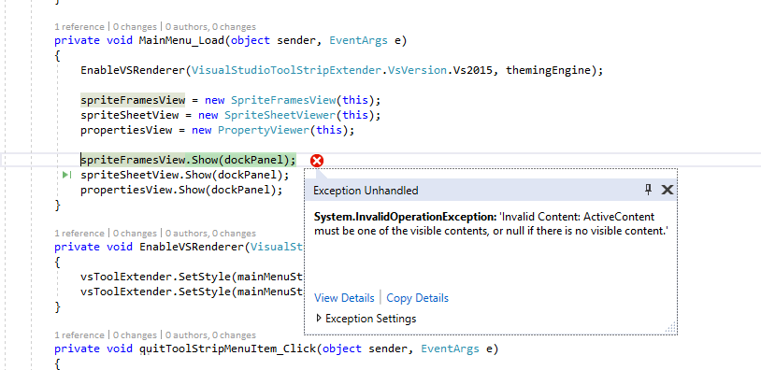Click SpriteSheetViewer constructor type
Image resolution: width=761 pixels, height=370 pixels.
[280, 116]
